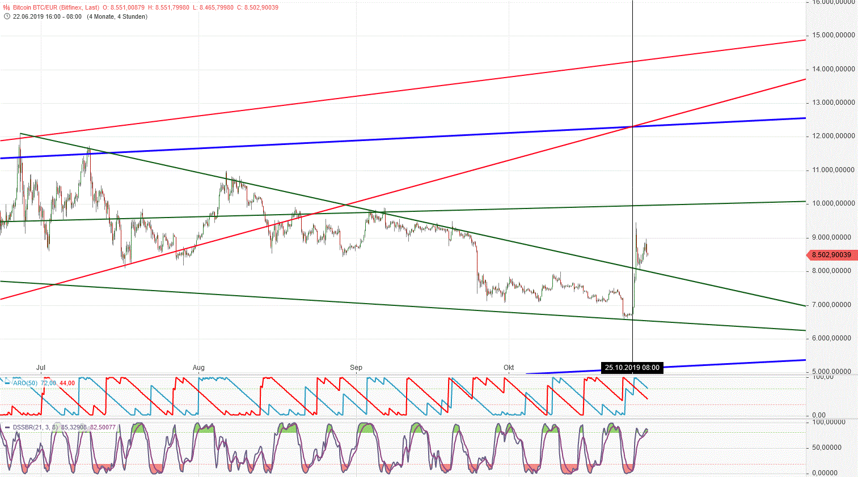Click the period label (4 Monate, 4 Stunden)
The width and height of the screenshot is (858, 477).
(x=117, y=16)
